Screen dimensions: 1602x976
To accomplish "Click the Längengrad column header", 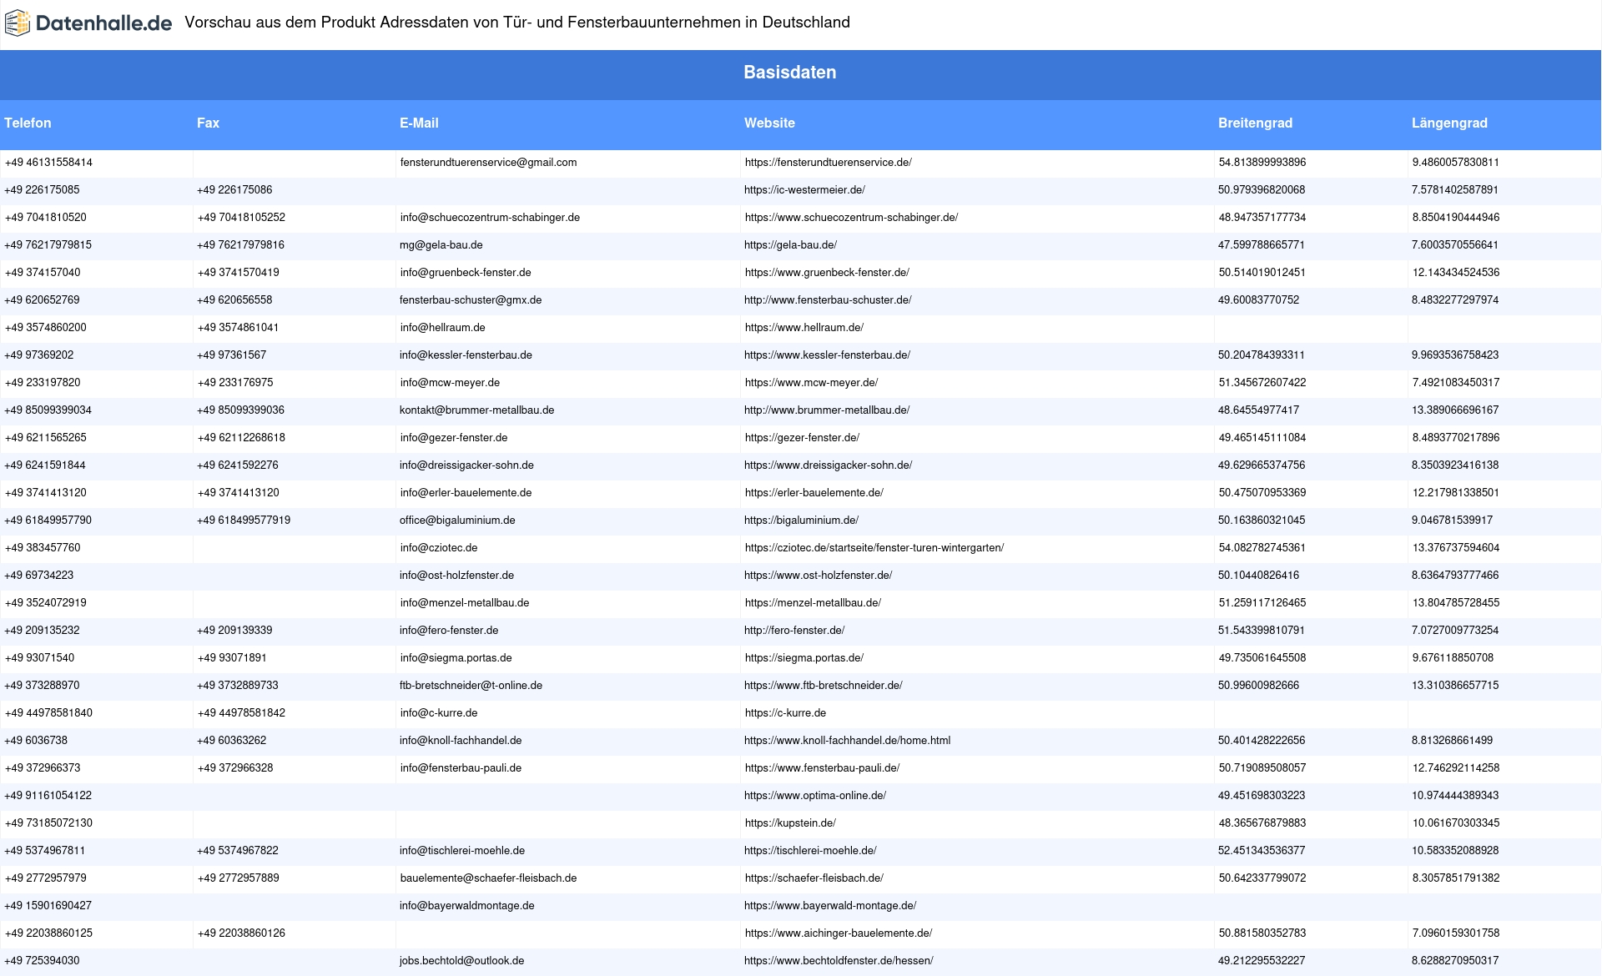I will click(x=1449, y=123).
